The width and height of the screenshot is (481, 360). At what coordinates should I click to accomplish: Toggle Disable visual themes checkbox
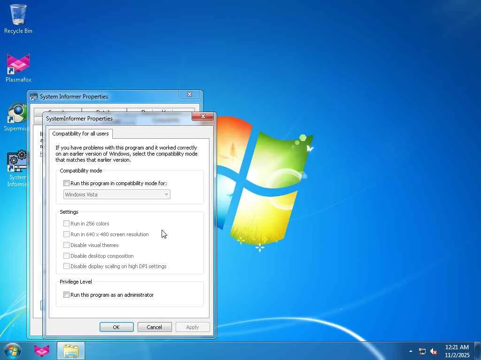(x=66, y=245)
